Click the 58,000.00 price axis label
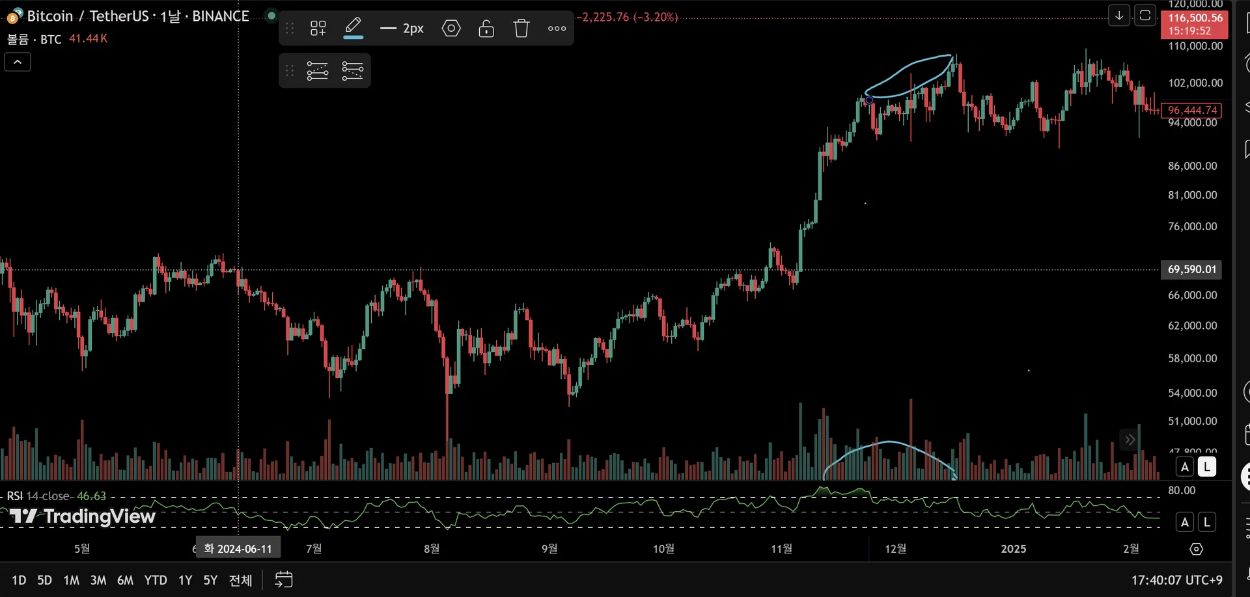This screenshot has height=597, width=1250. click(1192, 358)
